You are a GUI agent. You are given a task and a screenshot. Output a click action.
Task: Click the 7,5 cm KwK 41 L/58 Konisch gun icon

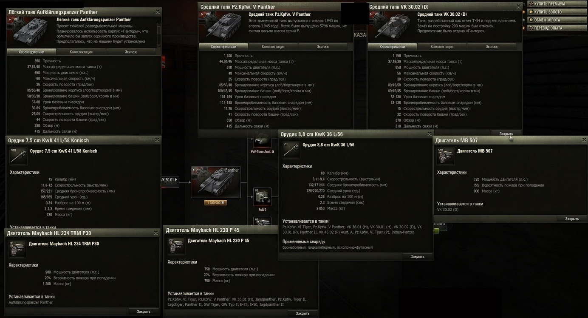tap(18, 156)
